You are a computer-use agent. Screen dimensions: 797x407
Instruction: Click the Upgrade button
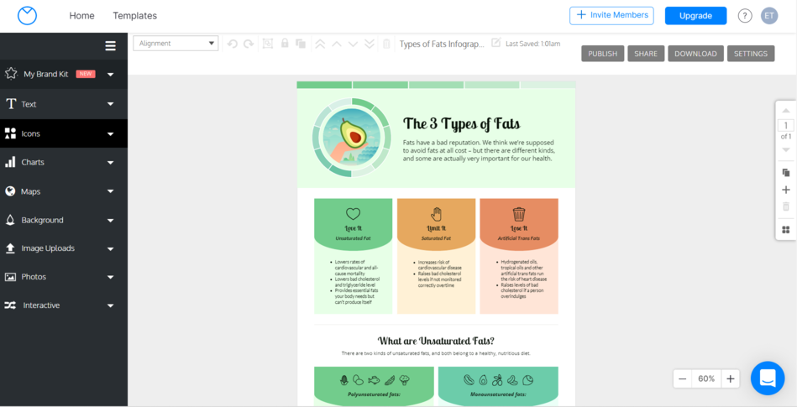tap(696, 16)
